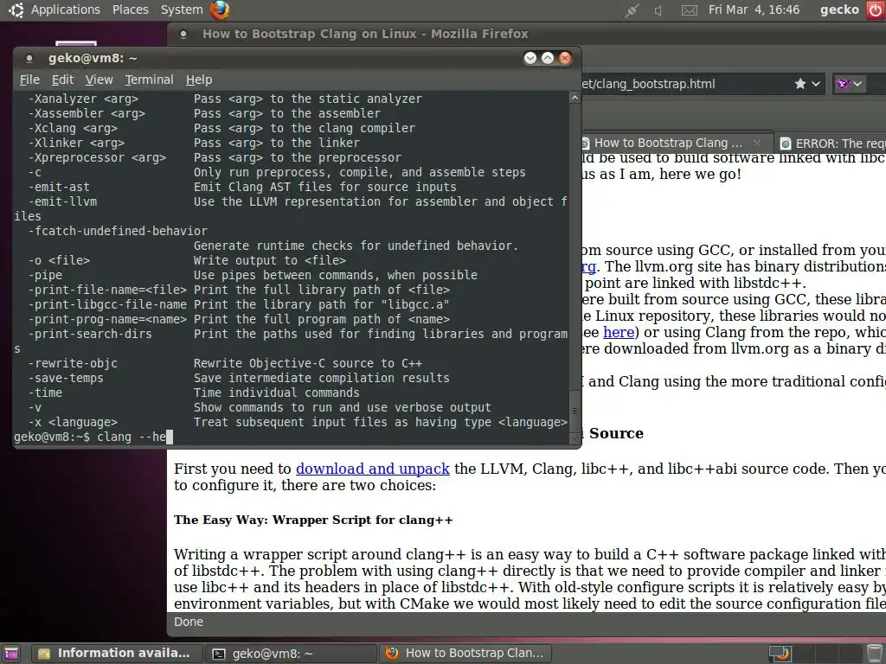The width and height of the screenshot is (886, 664).
Task: Click 'The Easy Way: Wrapper Script' heading
Action: (313, 520)
